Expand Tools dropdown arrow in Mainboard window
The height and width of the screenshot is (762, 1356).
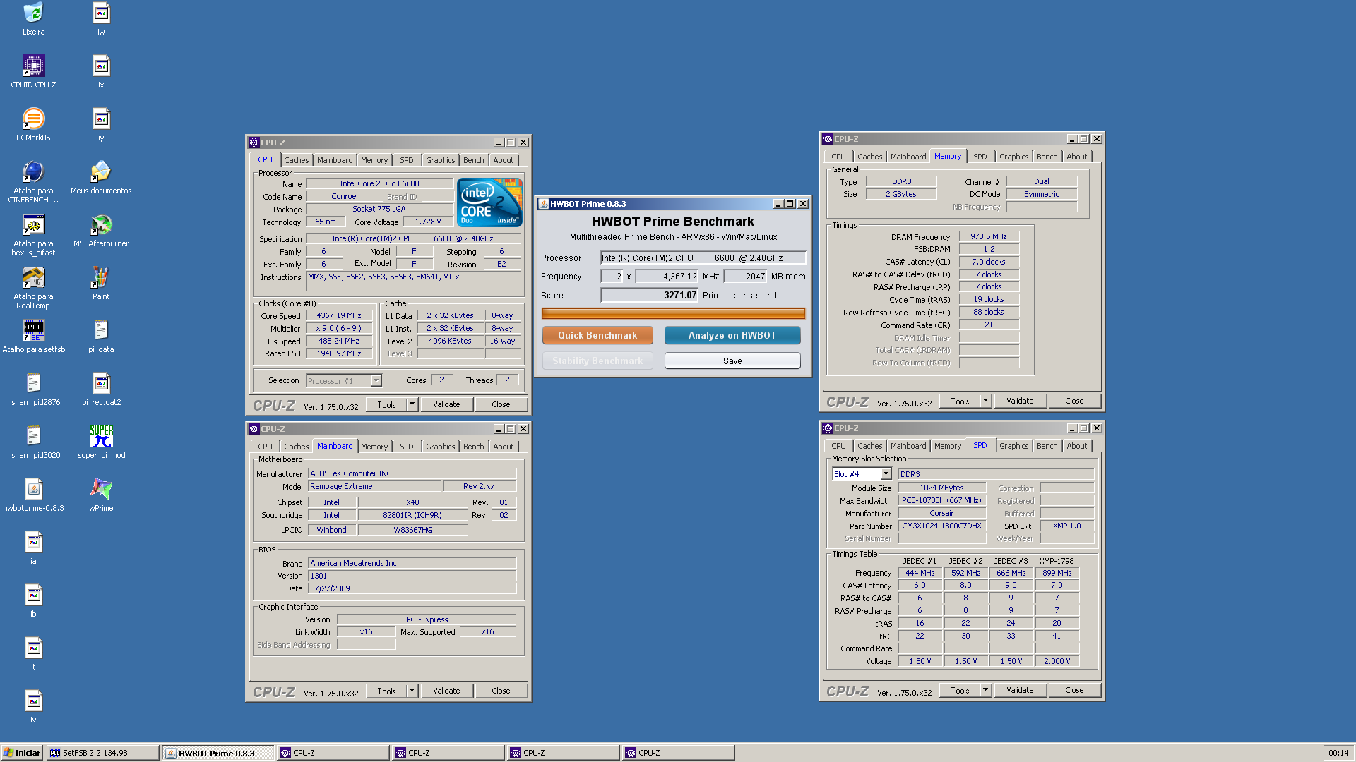click(x=412, y=691)
